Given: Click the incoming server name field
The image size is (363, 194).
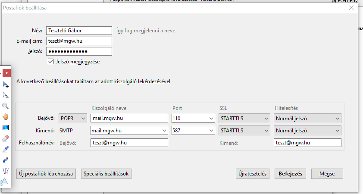Looking at the screenshot, I should [x=129, y=118].
